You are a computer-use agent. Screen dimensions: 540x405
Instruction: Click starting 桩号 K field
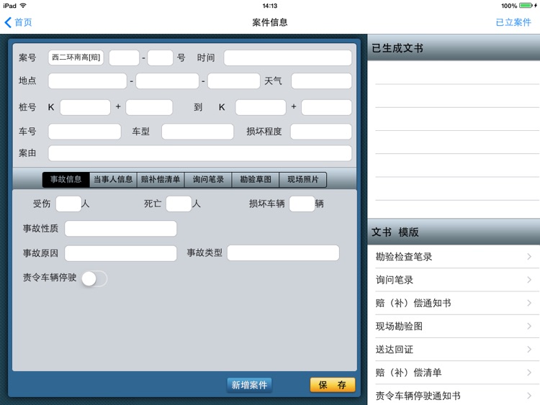pyautogui.click(x=85, y=107)
